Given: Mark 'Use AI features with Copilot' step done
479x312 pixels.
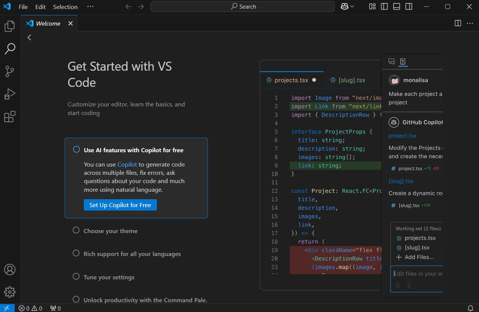Looking at the screenshot, I should pyautogui.click(x=76, y=149).
